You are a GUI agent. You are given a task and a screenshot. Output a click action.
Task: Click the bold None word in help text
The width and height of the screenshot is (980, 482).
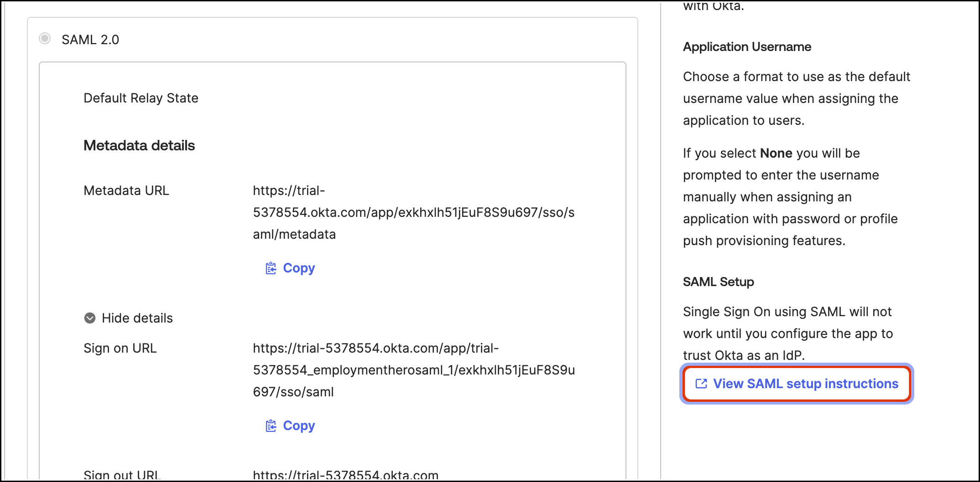click(x=776, y=153)
